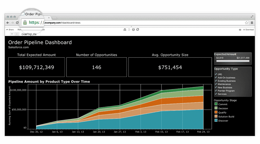Click the Expected Amount range slider
Viewport: 260px width, 144px height.
point(233,61)
